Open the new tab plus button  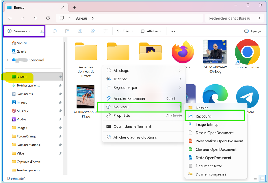(75, 8)
